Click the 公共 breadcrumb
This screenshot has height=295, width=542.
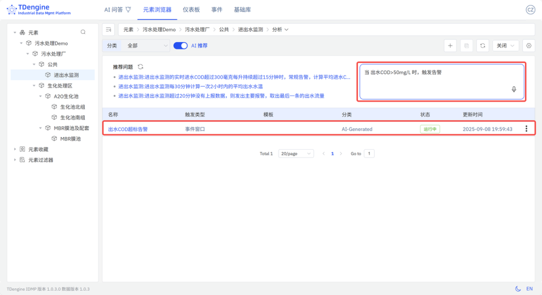[x=224, y=30]
